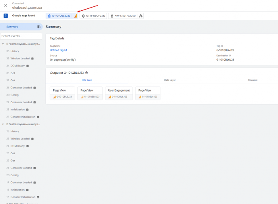
Task: Close the Tag Assistant debug session
Action: pos(6,6)
